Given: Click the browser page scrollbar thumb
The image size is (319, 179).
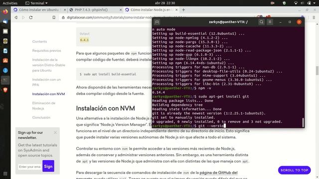Looking at the screenshot, I should click(317, 71).
